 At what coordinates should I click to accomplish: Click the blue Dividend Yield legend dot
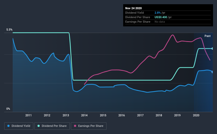(8, 126)
